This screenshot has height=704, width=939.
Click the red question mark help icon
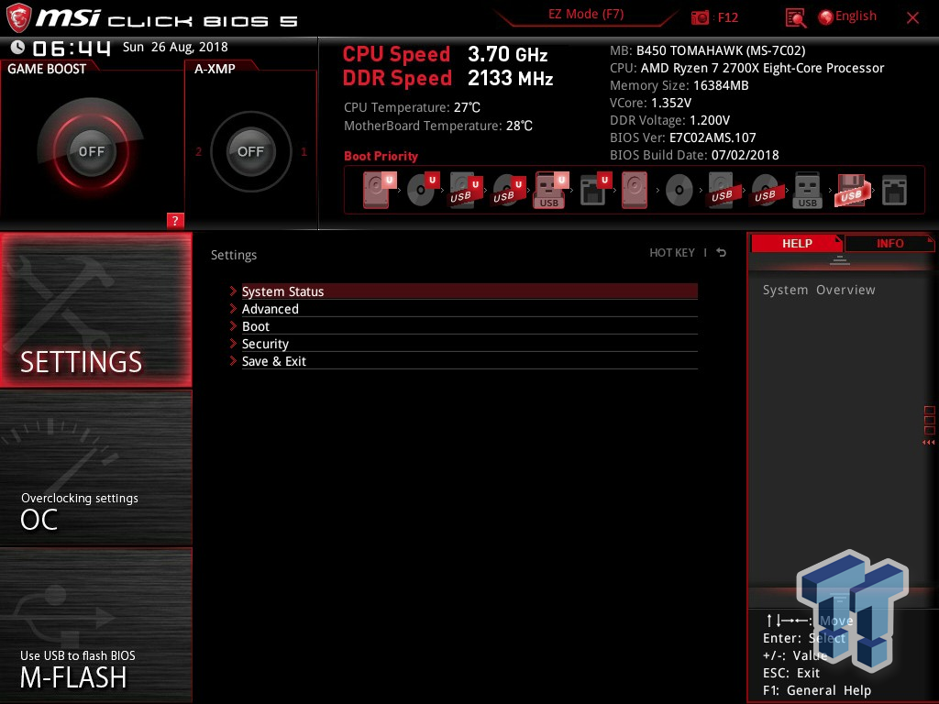174,220
